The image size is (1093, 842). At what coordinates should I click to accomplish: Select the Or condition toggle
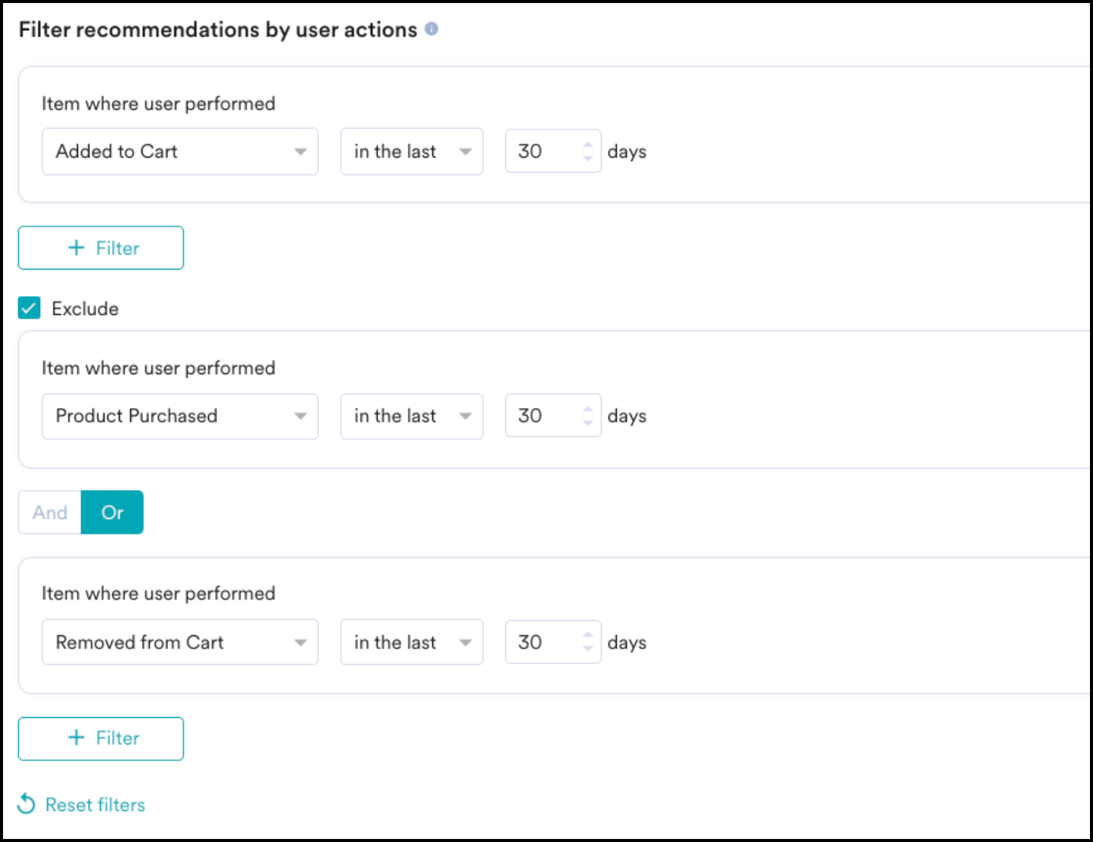click(112, 513)
